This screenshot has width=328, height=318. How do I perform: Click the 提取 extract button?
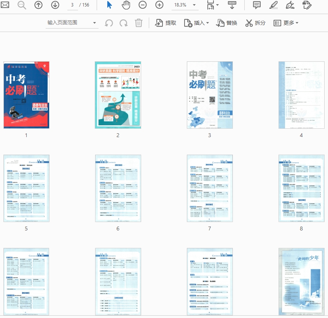[x=166, y=23]
